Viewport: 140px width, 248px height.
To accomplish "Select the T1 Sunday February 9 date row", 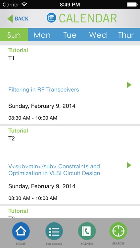I will click(42, 106).
